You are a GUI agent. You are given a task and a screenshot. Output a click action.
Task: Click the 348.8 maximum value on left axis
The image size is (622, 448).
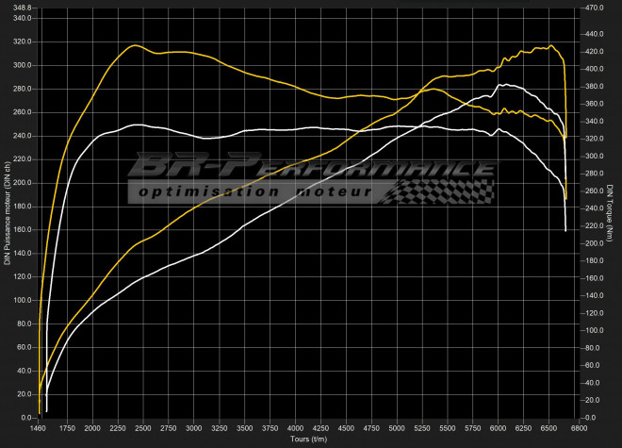(21, 8)
